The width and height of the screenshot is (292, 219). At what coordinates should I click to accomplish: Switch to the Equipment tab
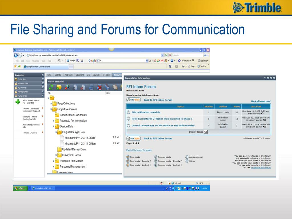(x=80, y=75)
